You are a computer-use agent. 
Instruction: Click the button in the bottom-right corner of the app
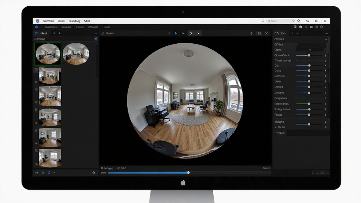320,173
